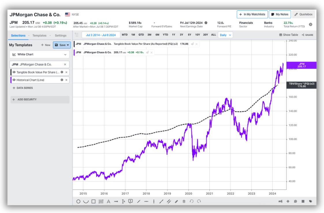Click the circular arrow next to Total Return
This screenshot has height=213, width=324.
pyautogui.click(x=310, y=24)
